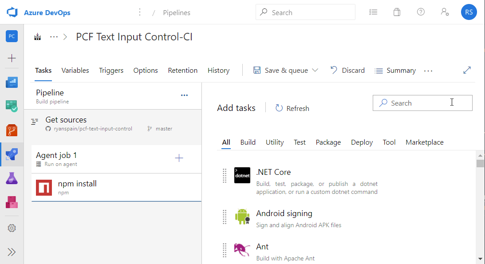Switch to the History tab
This screenshot has width=485, height=264.
tap(218, 71)
